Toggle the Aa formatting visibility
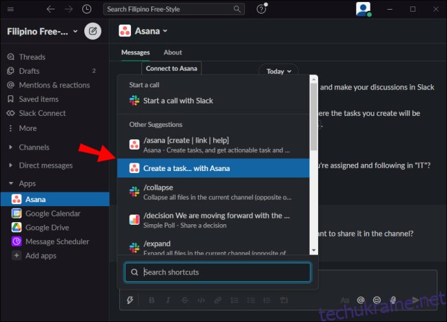 pos(345,300)
